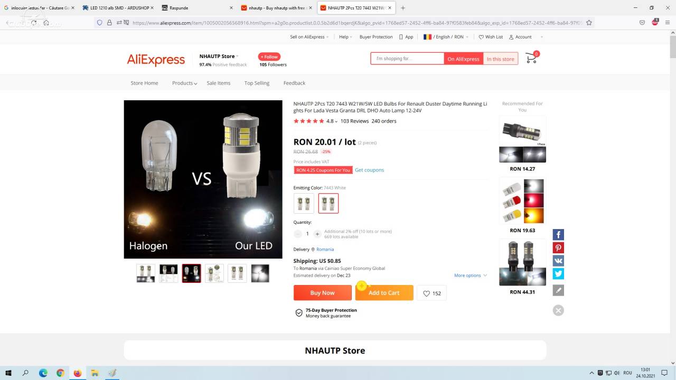The image size is (676, 380).
Task: Add item to wish list heart
Action: coord(431,293)
